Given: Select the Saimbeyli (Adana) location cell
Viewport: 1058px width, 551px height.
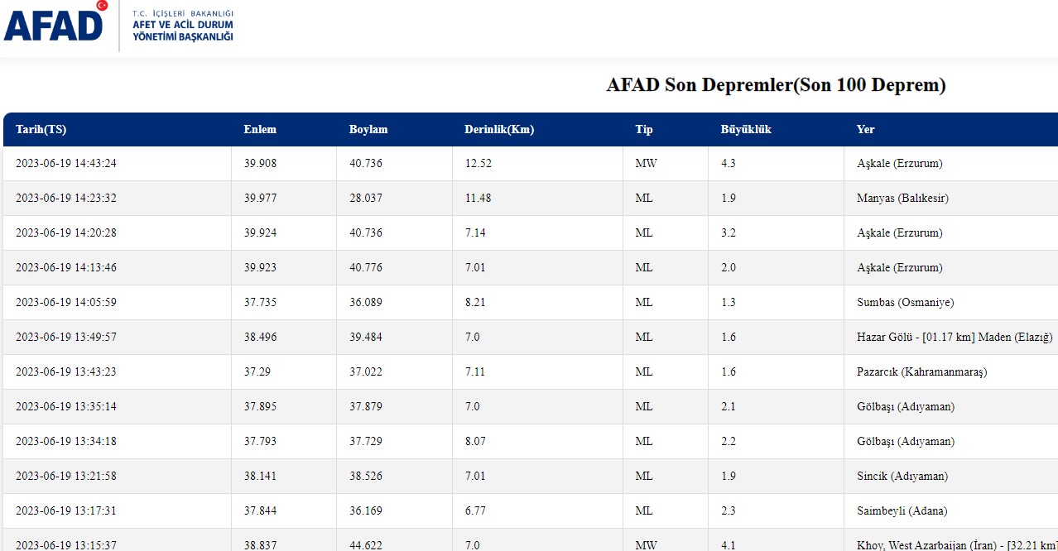Looking at the screenshot, I should pyautogui.click(x=902, y=511).
